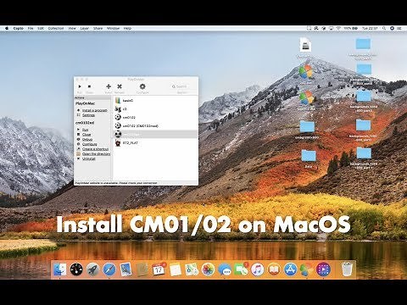Open Finder from the Dock
Viewport: 407px width, 305px height.
(x=60, y=269)
